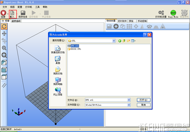
Task: Switch to the 手动控制 manual control tab
Action: tap(142, 21)
